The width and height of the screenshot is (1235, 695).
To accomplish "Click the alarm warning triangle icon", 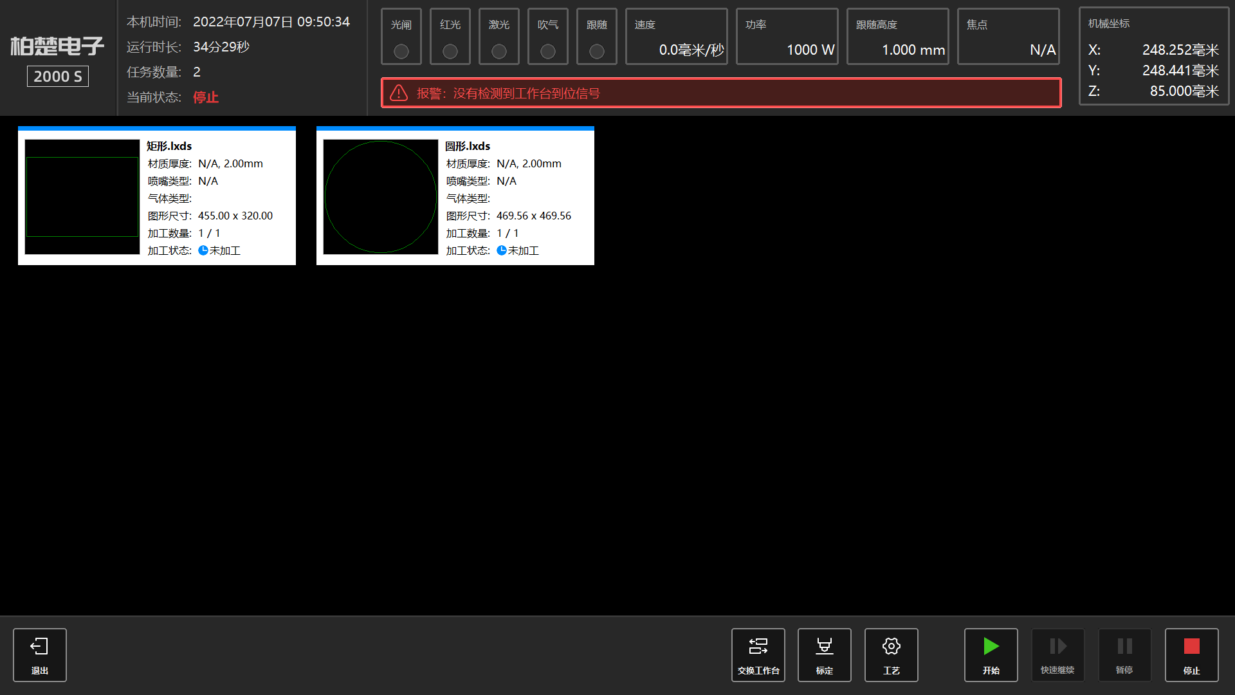I will pyautogui.click(x=399, y=93).
